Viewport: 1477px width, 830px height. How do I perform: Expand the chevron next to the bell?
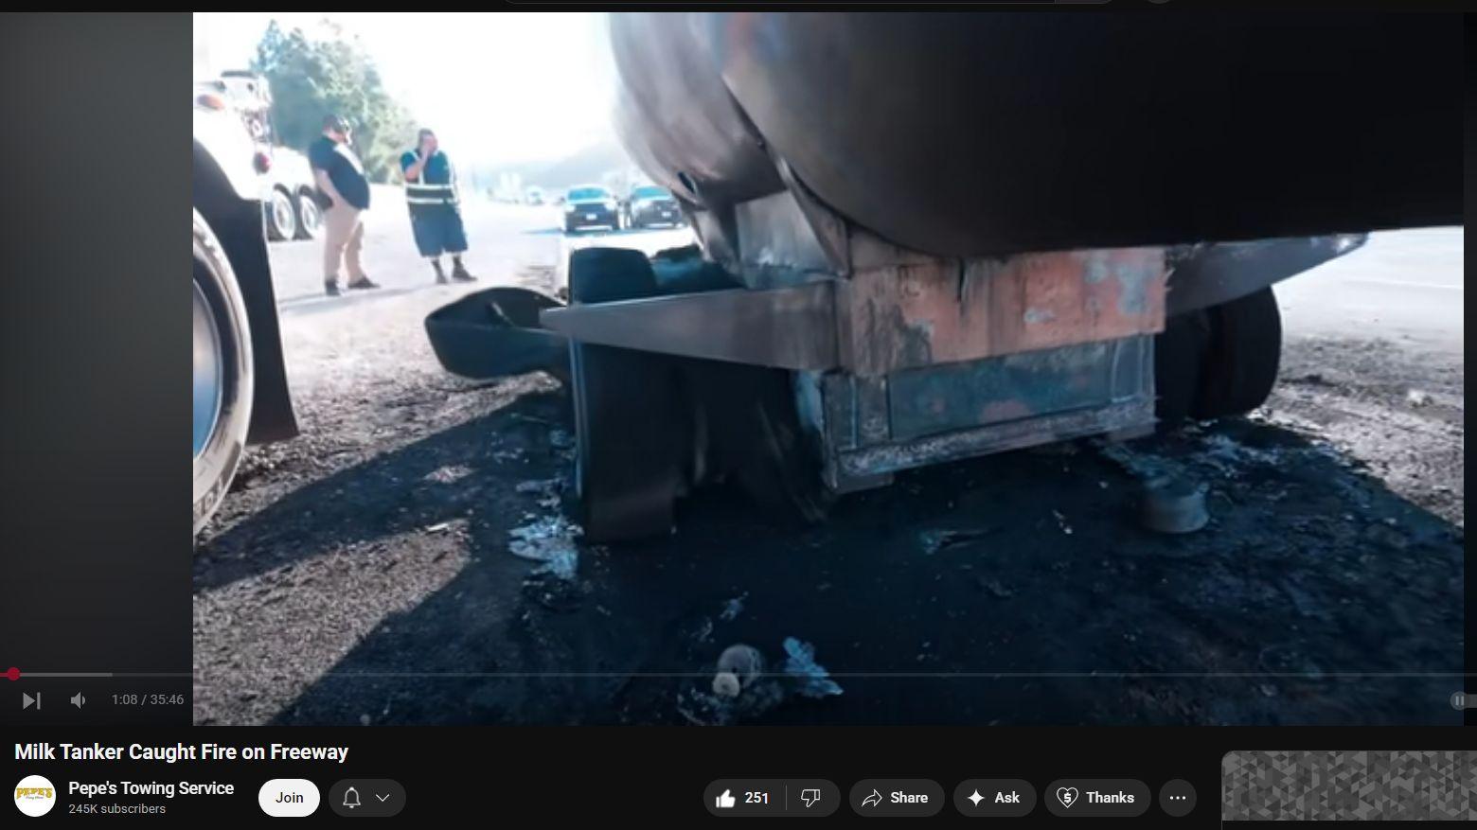coord(383,798)
